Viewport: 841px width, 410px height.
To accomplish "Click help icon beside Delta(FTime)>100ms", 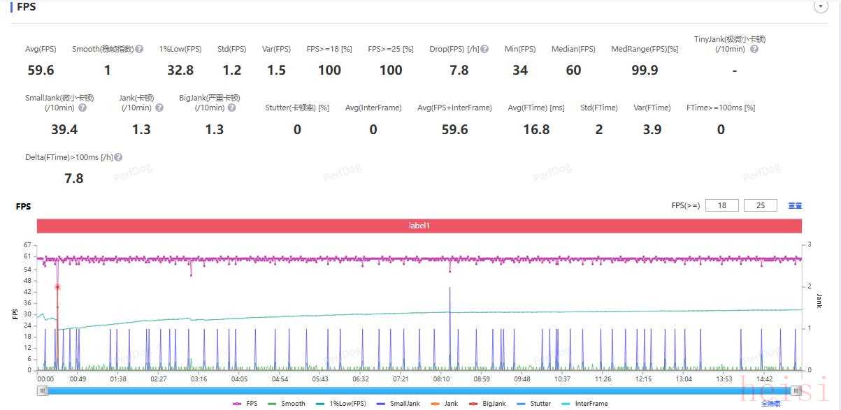I will coord(118,158).
